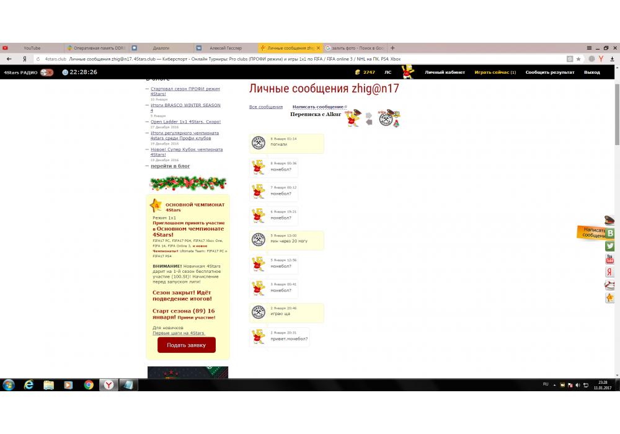Open Windows Explorer folder on taskbar
Screen dimensions: 620x434
pos(48,384)
